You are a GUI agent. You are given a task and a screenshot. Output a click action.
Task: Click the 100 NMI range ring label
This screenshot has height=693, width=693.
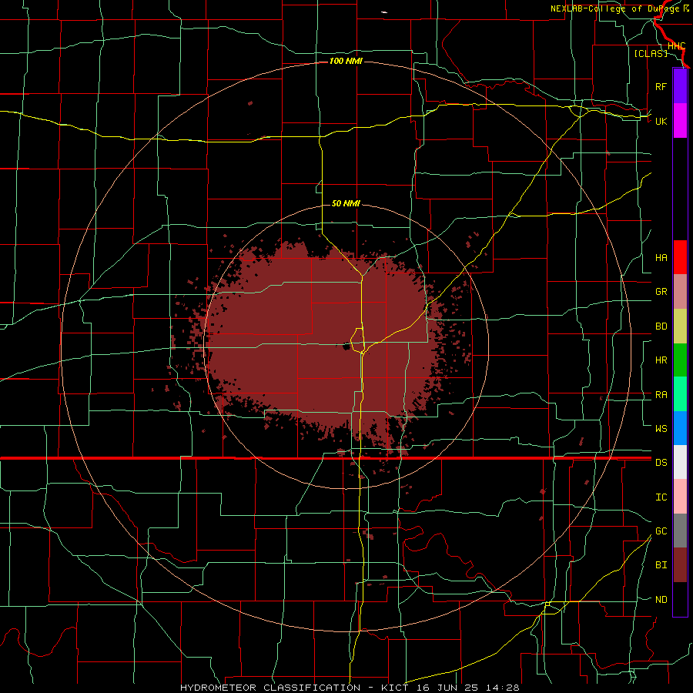346,61
